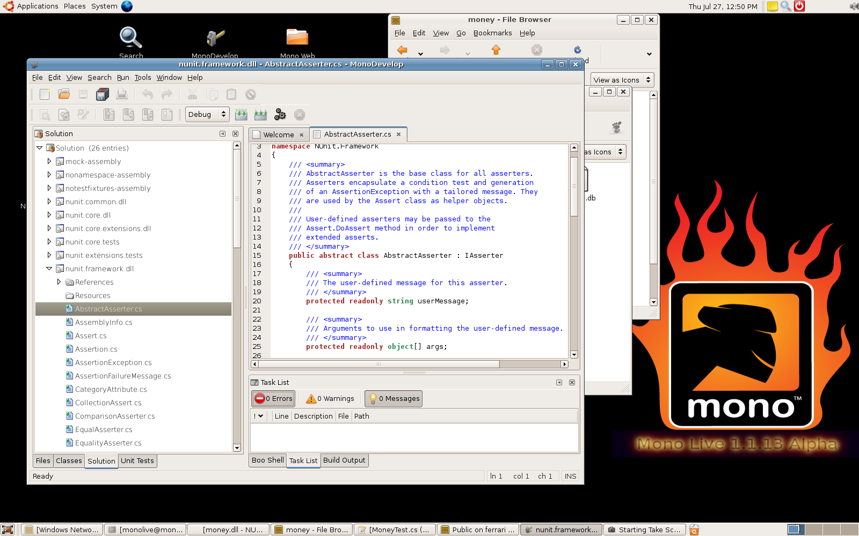
Task: Switch to the Build Output tab
Action: click(344, 460)
